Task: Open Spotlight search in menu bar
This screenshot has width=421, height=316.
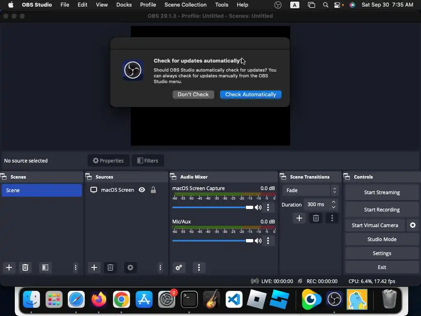Action: pyautogui.click(x=326, y=5)
